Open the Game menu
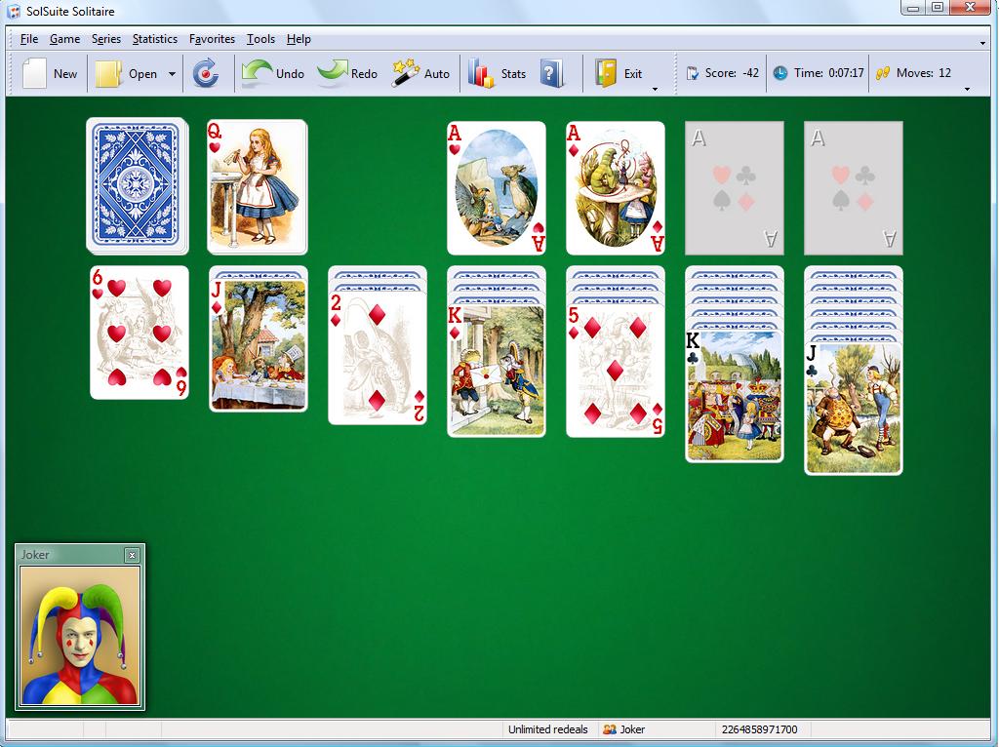This screenshot has height=747, width=999. coord(65,39)
